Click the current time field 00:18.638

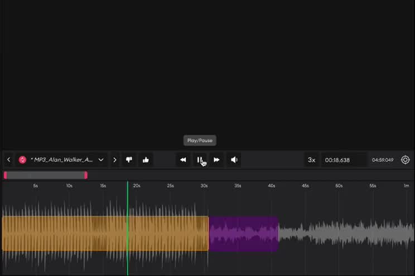343,160
